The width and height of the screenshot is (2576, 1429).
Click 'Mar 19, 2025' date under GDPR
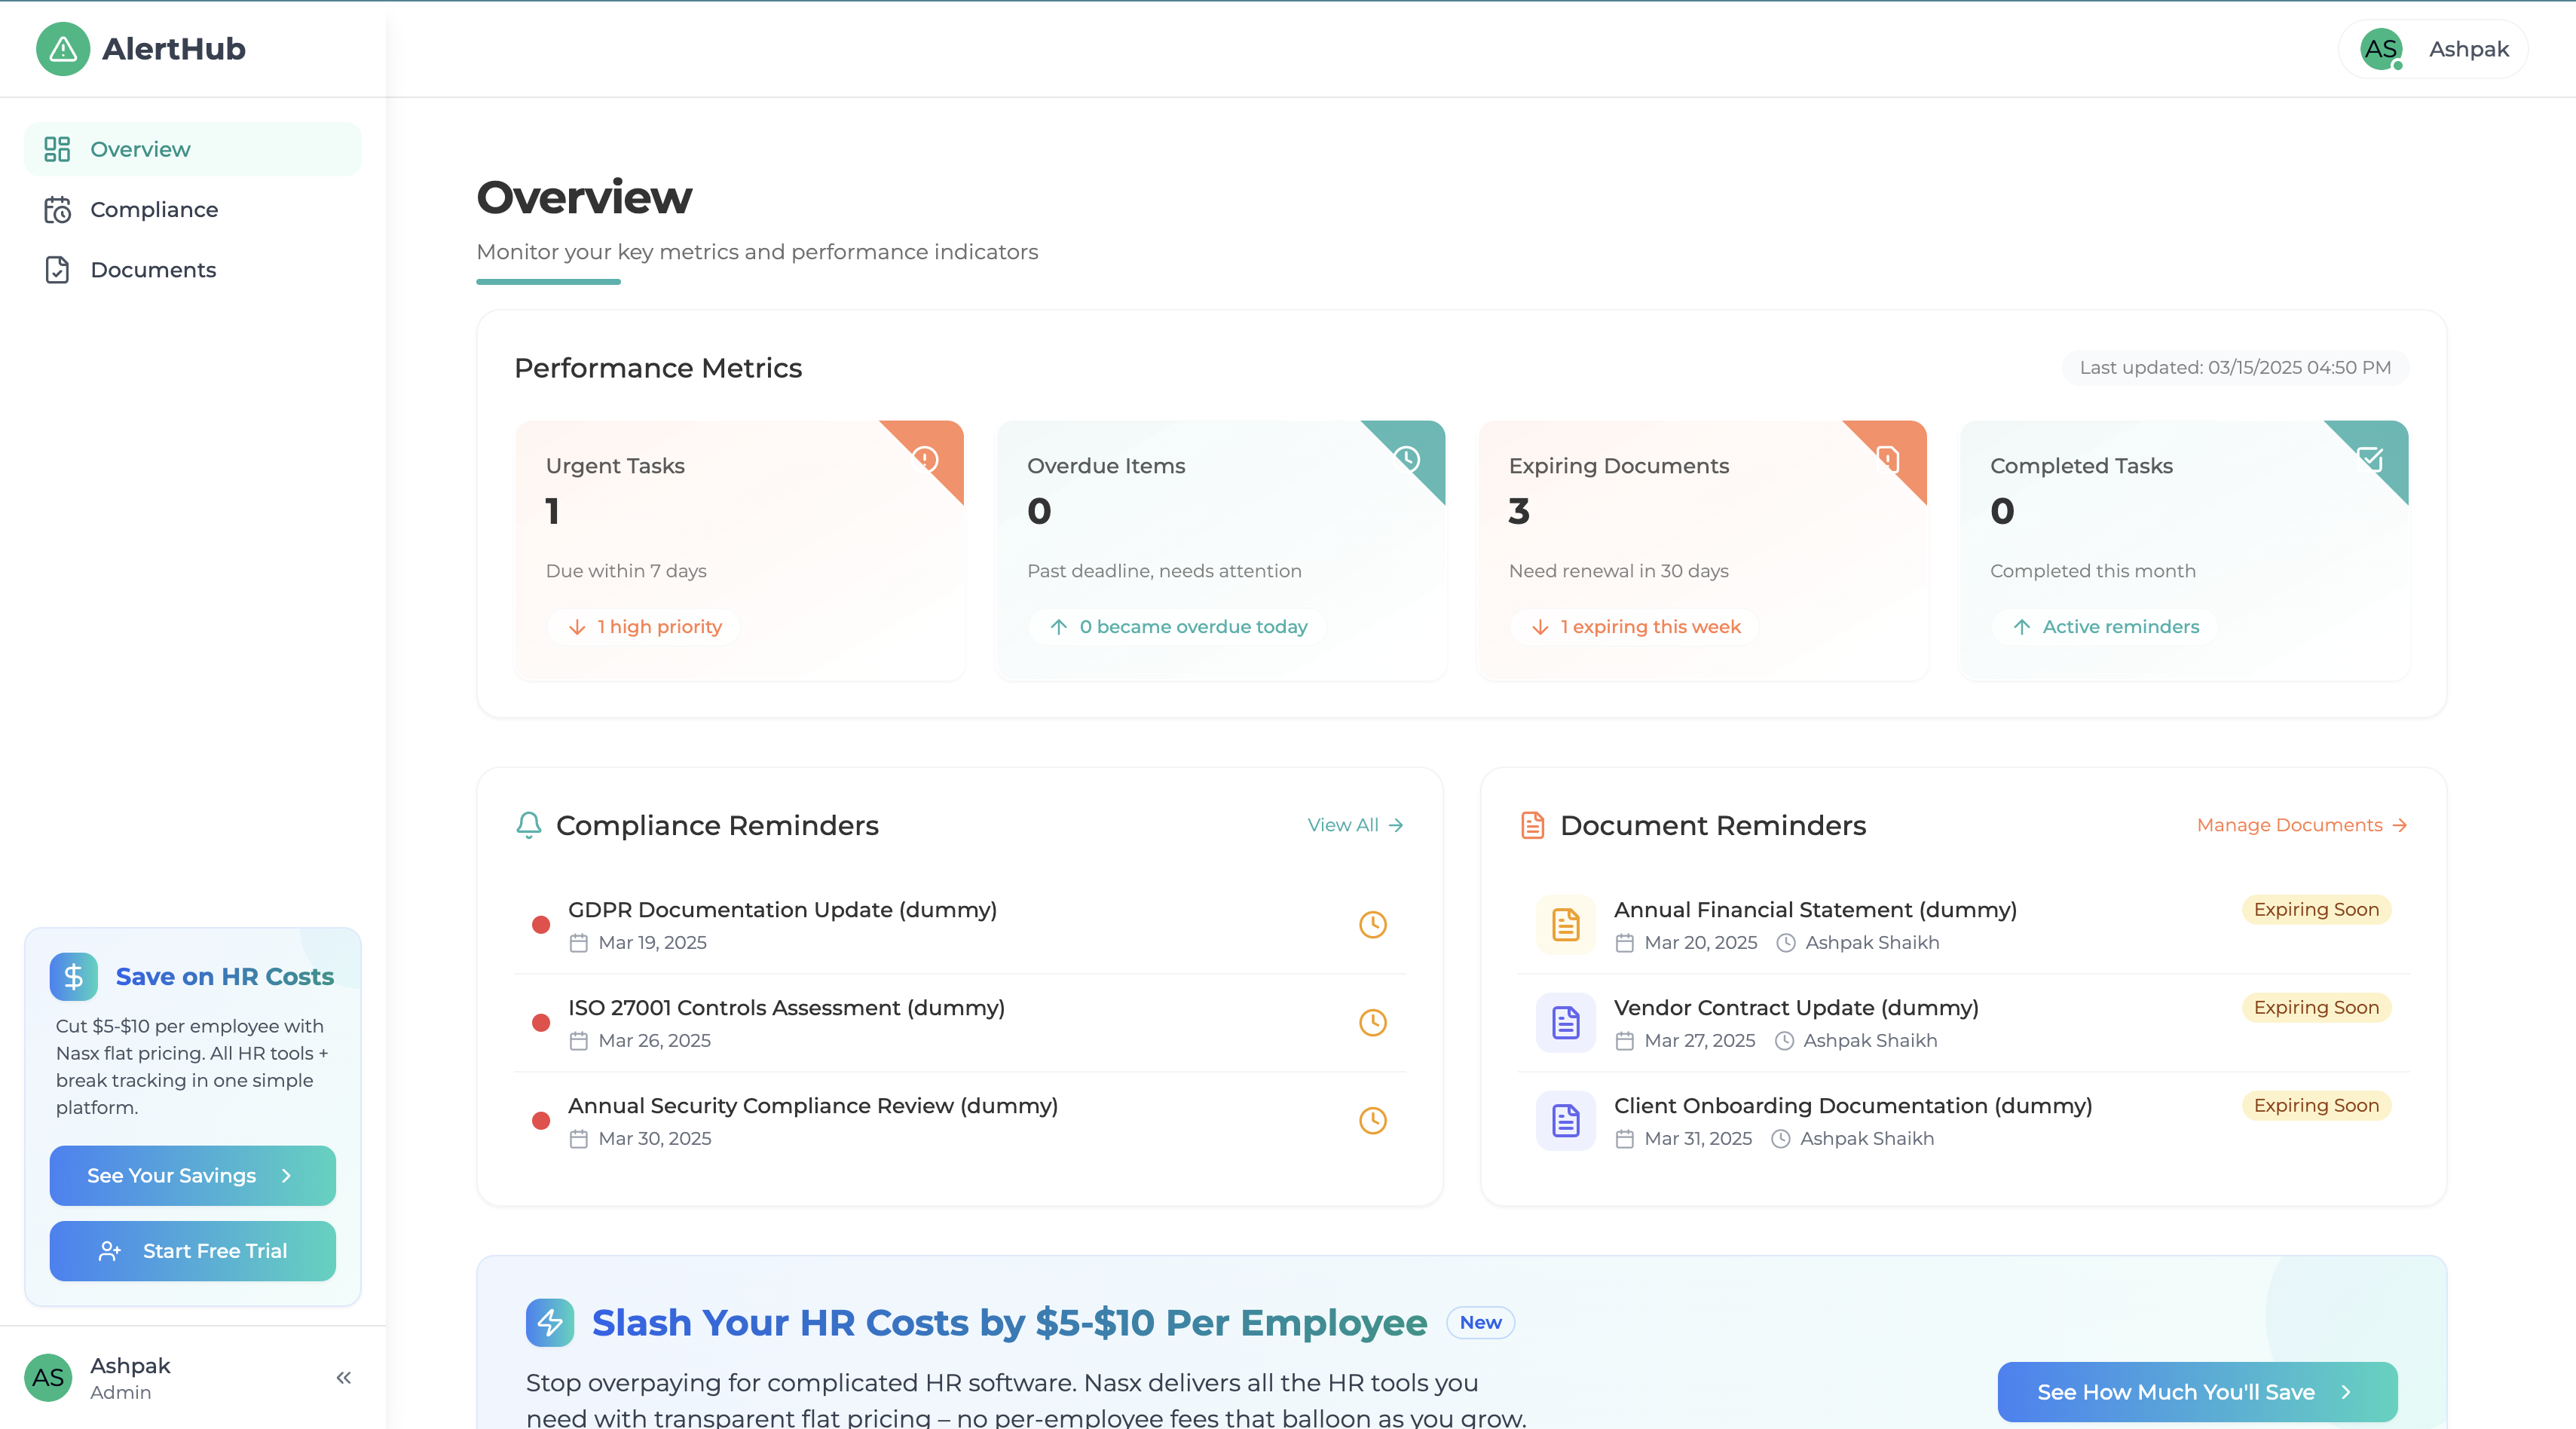pos(653,943)
